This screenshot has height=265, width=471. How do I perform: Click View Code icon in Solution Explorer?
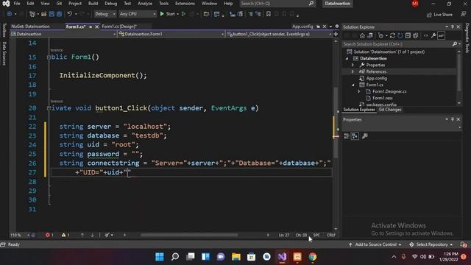click(x=425, y=36)
